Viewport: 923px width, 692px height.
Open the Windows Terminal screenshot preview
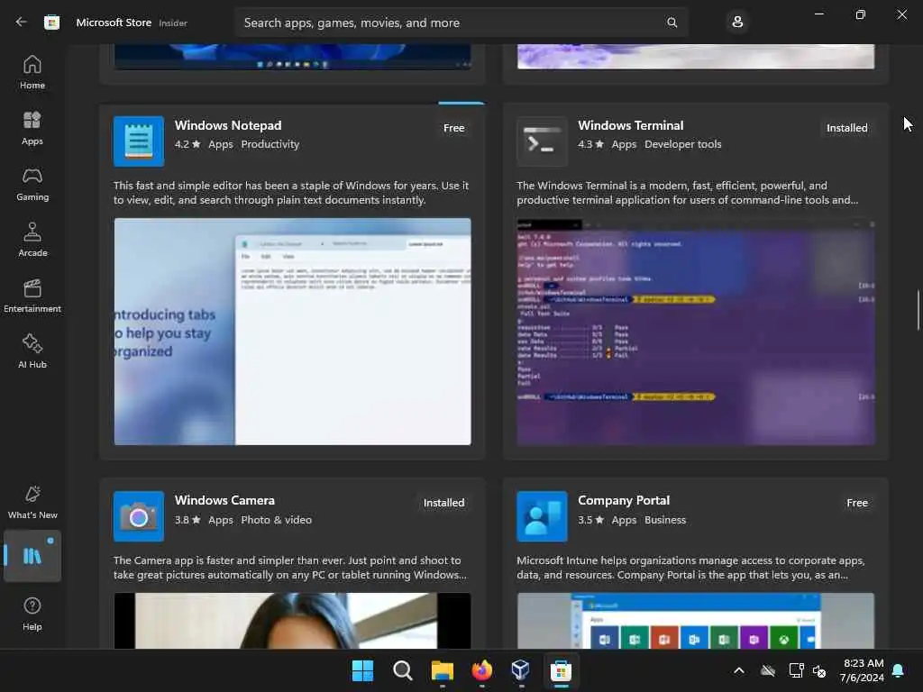[696, 332]
